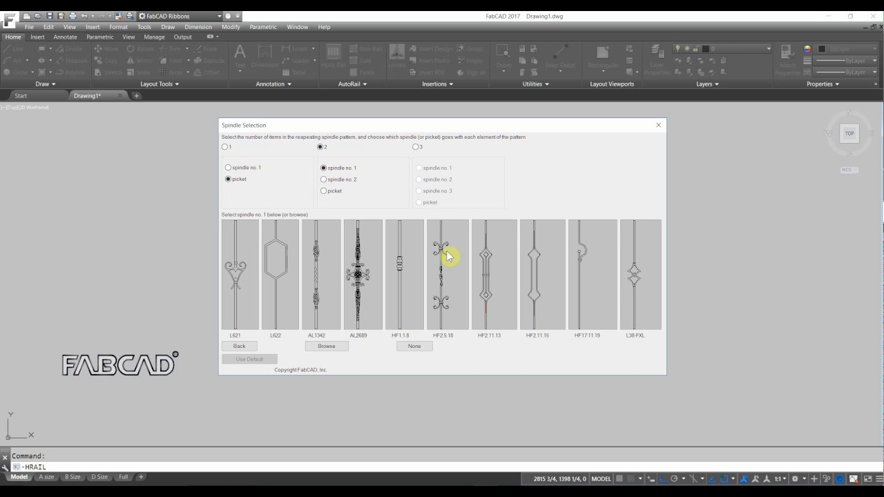Select the L621 spindle thumbnail

[240, 275]
